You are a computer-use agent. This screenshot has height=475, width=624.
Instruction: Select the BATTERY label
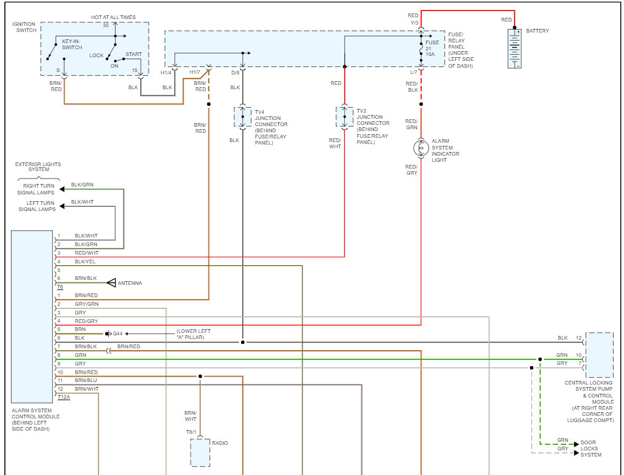pos(537,31)
